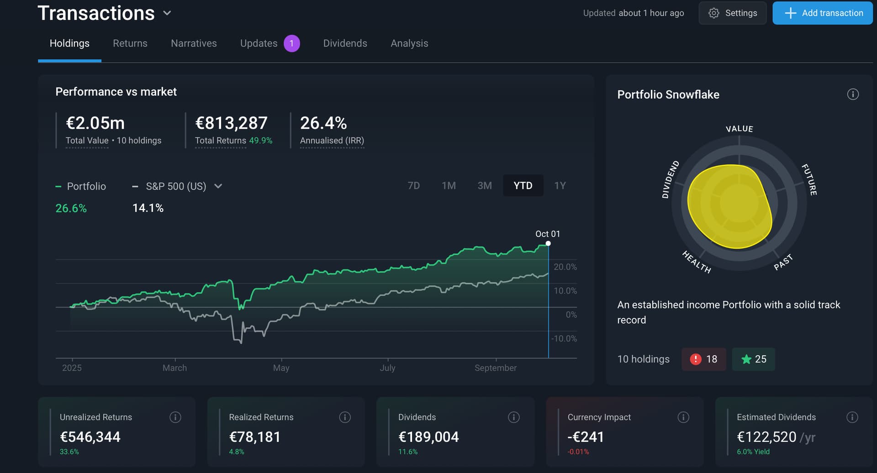Screen dimensions: 877x473
Task: Select the YTD time range
Action: coord(523,186)
